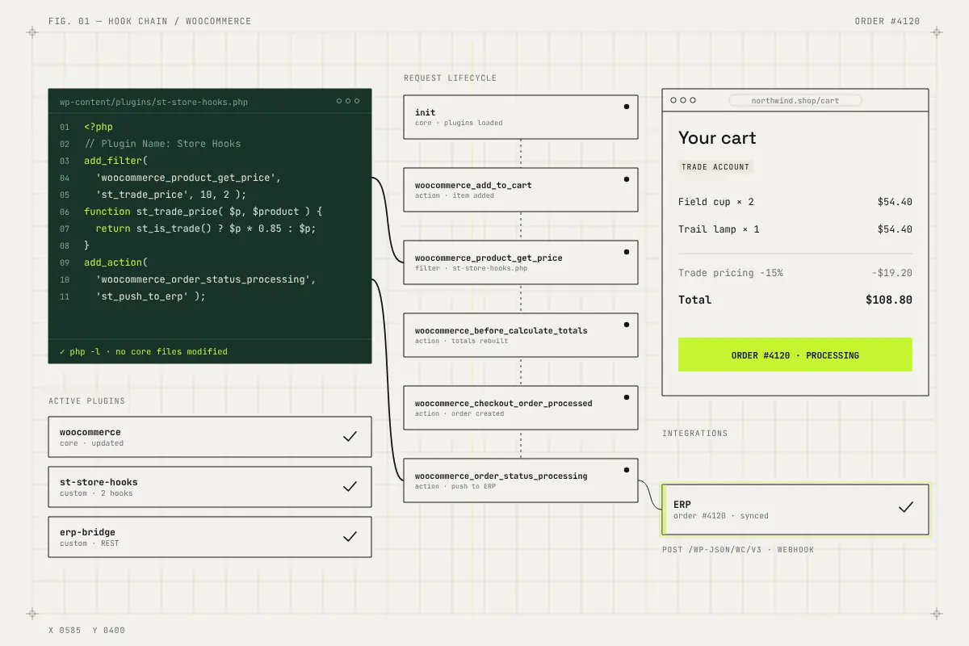Click the add_filter( call on line 03
Screen dimensions: 969x646
[x=115, y=161]
